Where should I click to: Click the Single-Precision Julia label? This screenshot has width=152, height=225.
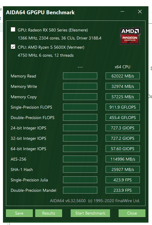29,180
